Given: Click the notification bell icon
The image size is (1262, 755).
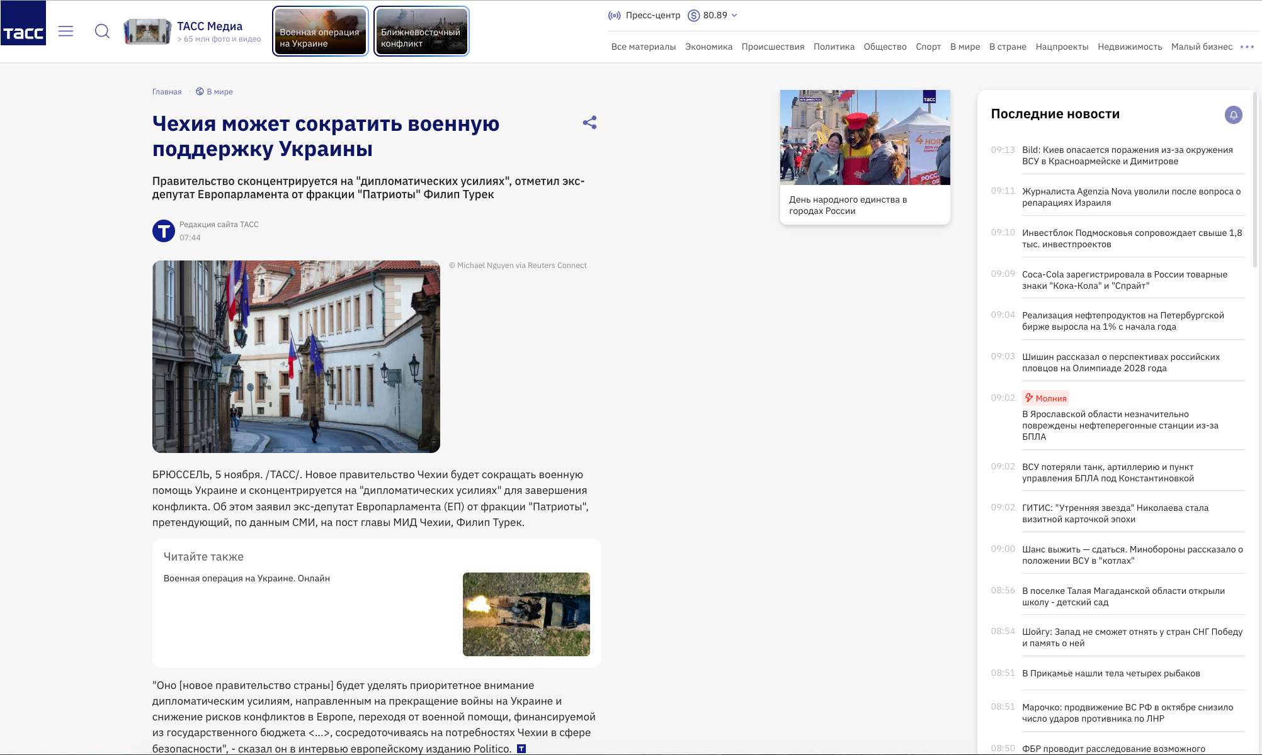Looking at the screenshot, I should point(1233,115).
